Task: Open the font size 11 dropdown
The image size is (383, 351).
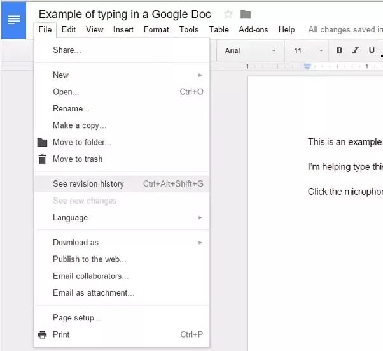Action: (x=307, y=50)
